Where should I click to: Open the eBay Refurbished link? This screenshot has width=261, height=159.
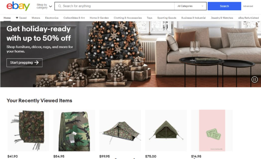[x=248, y=18]
